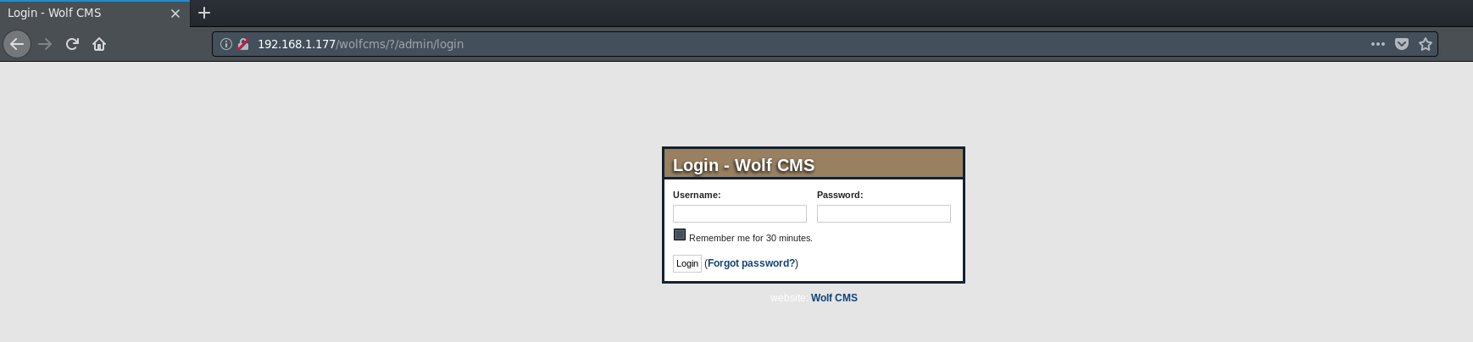Reload the current page

[x=72, y=44]
